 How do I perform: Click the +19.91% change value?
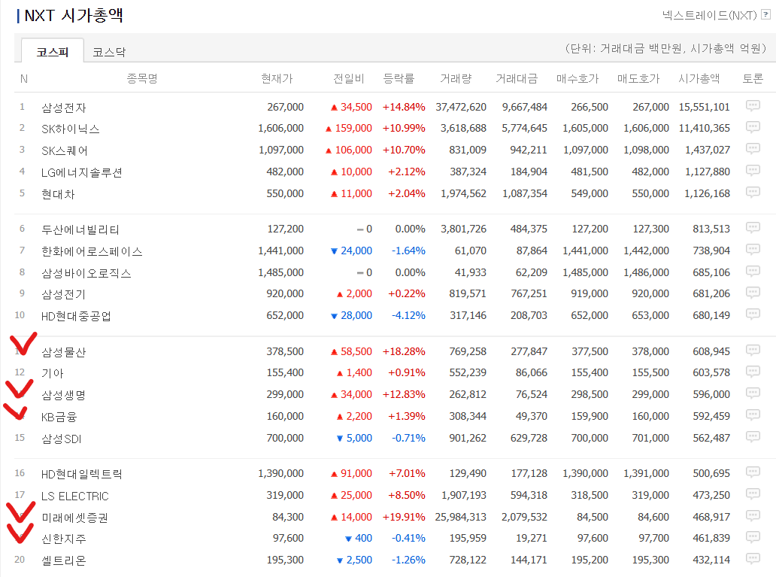pyautogui.click(x=404, y=517)
